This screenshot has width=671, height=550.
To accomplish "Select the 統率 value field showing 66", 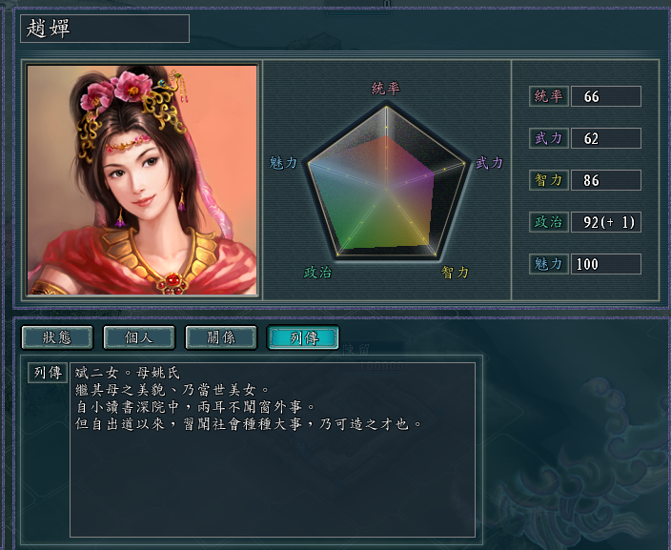I will [606, 96].
